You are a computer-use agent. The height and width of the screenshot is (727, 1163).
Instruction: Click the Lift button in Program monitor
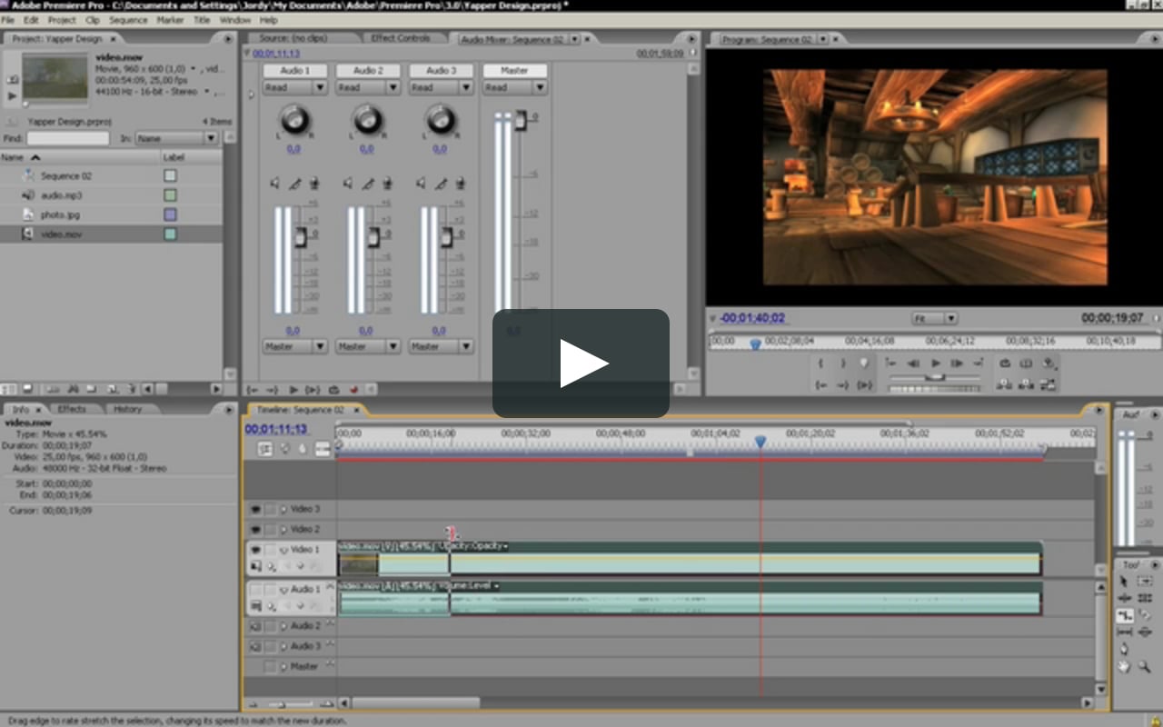(x=1004, y=385)
